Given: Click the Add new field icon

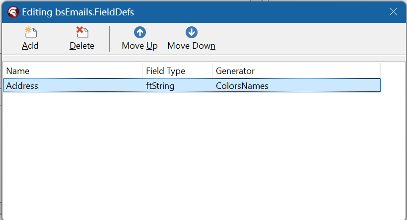Looking at the screenshot, I should click(x=31, y=33).
